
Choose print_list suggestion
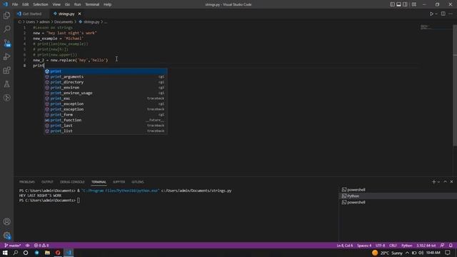tap(106, 131)
